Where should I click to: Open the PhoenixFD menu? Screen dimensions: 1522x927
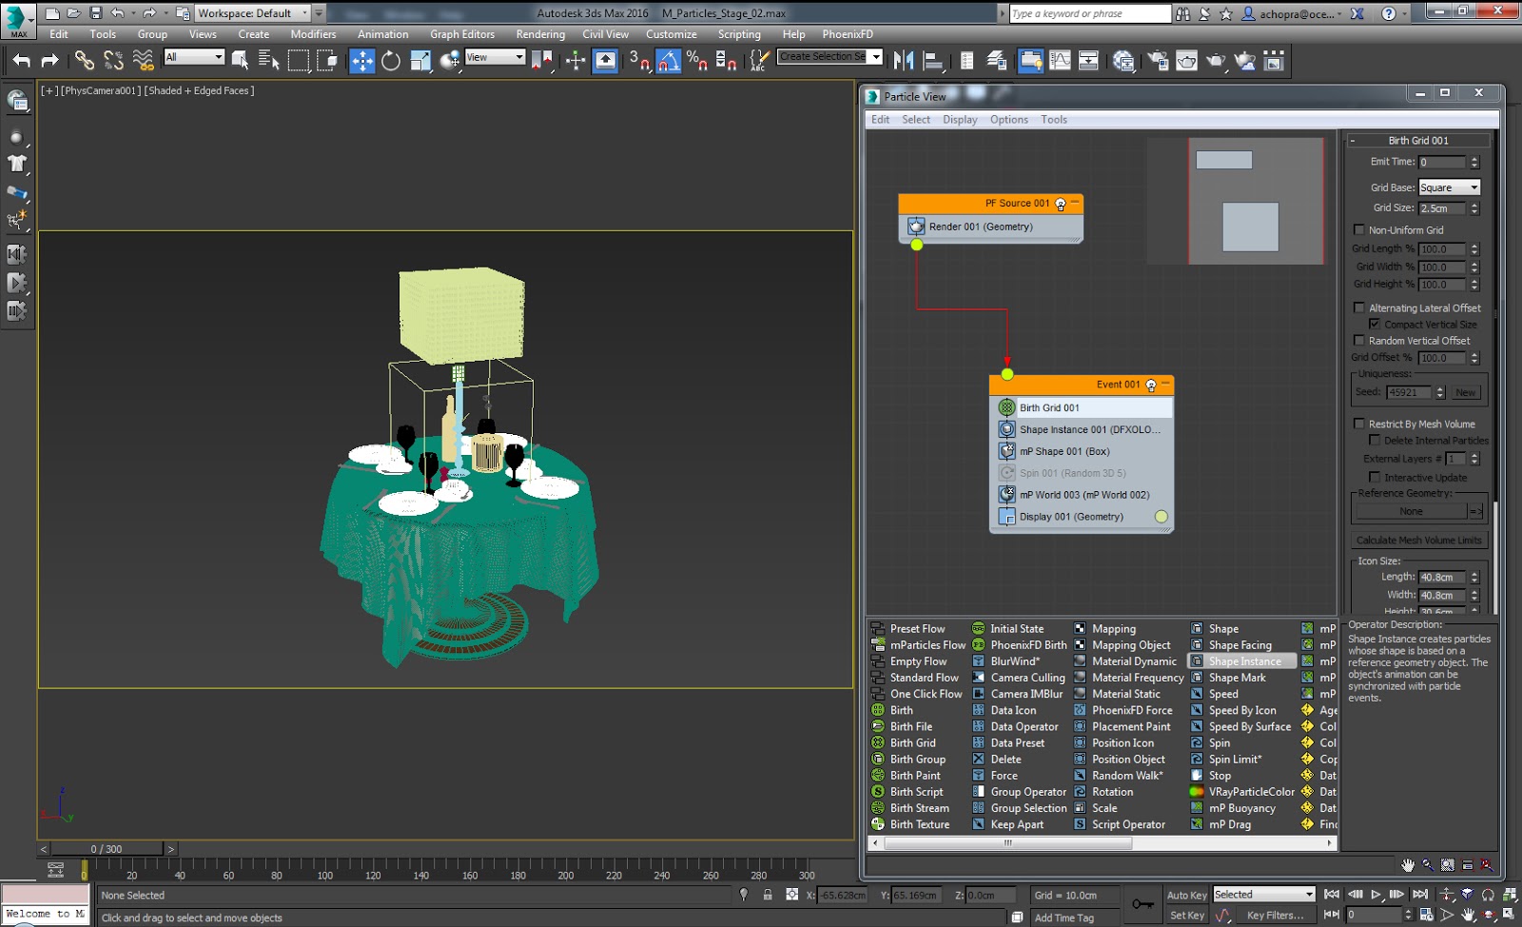pos(848,34)
